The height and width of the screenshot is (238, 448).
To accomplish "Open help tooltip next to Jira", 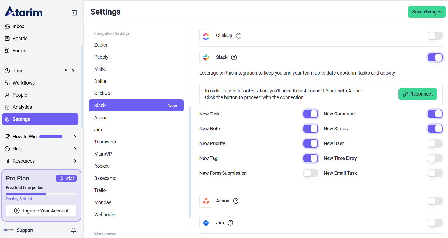I will click(x=230, y=223).
